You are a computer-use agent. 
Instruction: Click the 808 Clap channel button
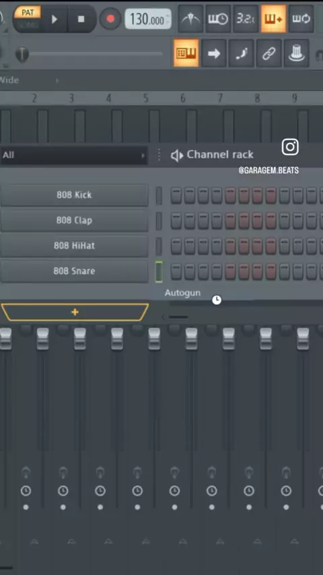click(74, 220)
